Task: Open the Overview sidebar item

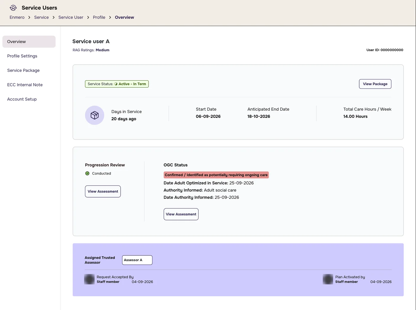Action: 29,42
